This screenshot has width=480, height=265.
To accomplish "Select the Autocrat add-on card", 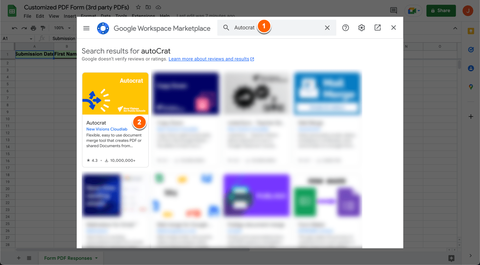I will [115, 119].
